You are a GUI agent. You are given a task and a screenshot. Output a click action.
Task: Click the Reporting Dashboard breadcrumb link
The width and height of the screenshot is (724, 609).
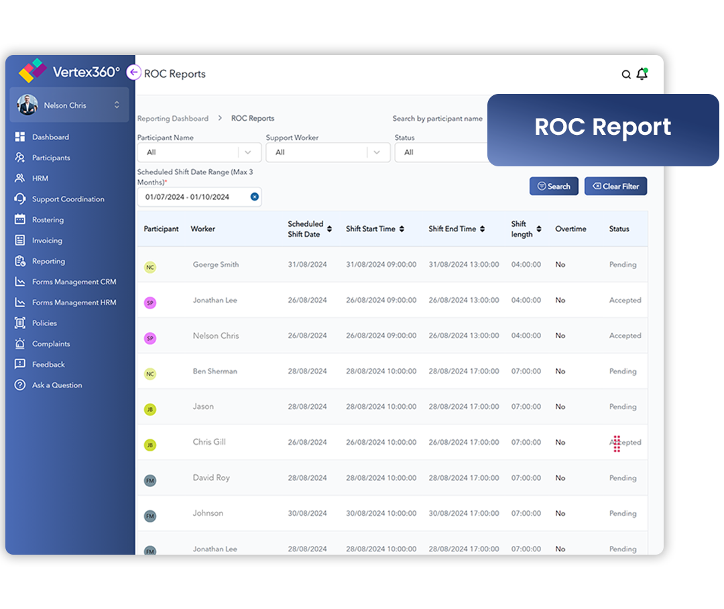[173, 118]
